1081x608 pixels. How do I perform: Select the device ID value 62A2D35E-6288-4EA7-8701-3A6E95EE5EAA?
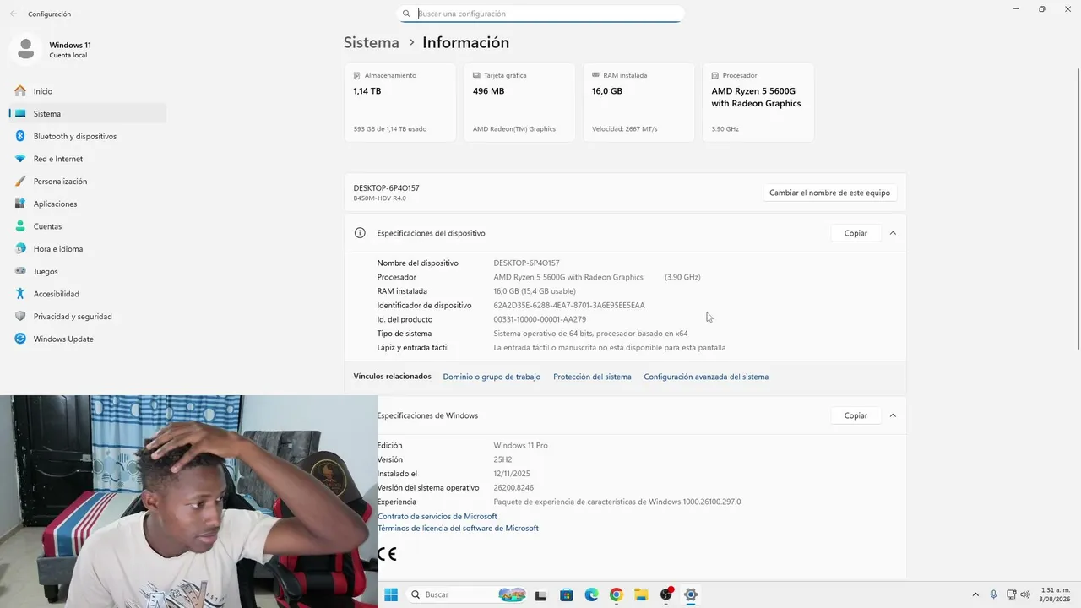569,305
